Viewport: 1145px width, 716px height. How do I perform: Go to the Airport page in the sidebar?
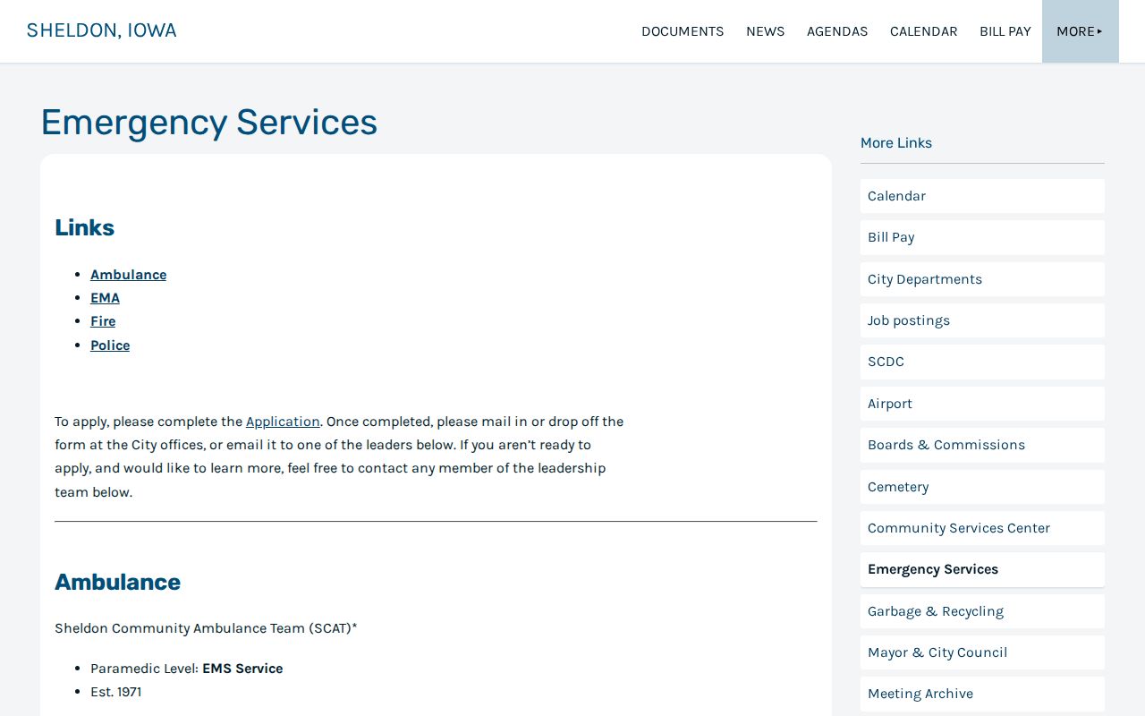[982, 404]
